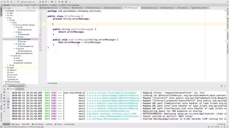Click the red Stop button in the top toolbar
Viewport: 229px width, 128px height.
(52, 2)
